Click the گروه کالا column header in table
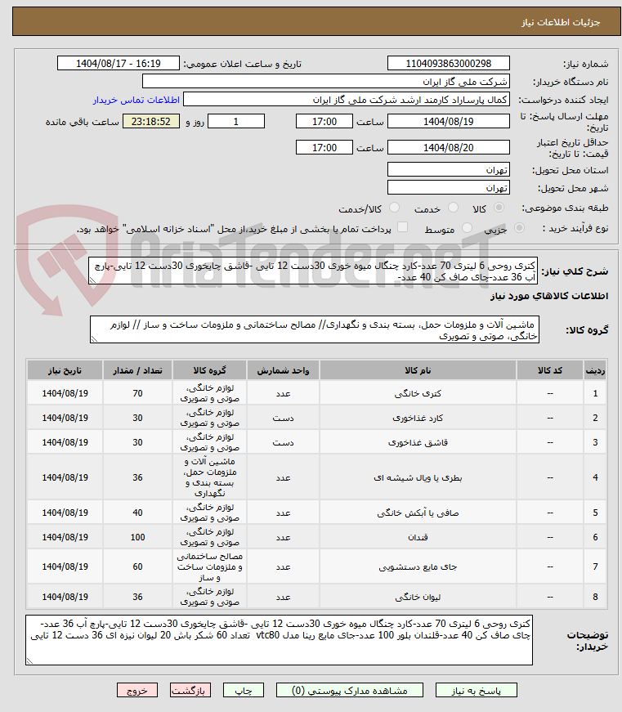This screenshot has height=712, width=622. (x=209, y=370)
